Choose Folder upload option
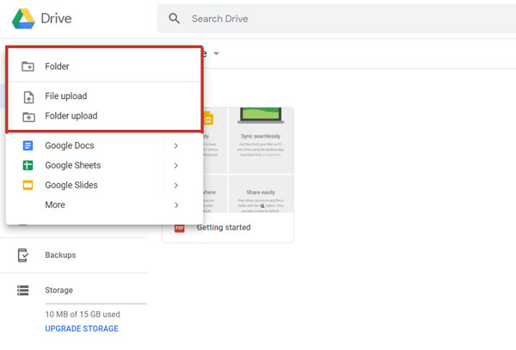This screenshot has height=350, width=516. (x=104, y=116)
